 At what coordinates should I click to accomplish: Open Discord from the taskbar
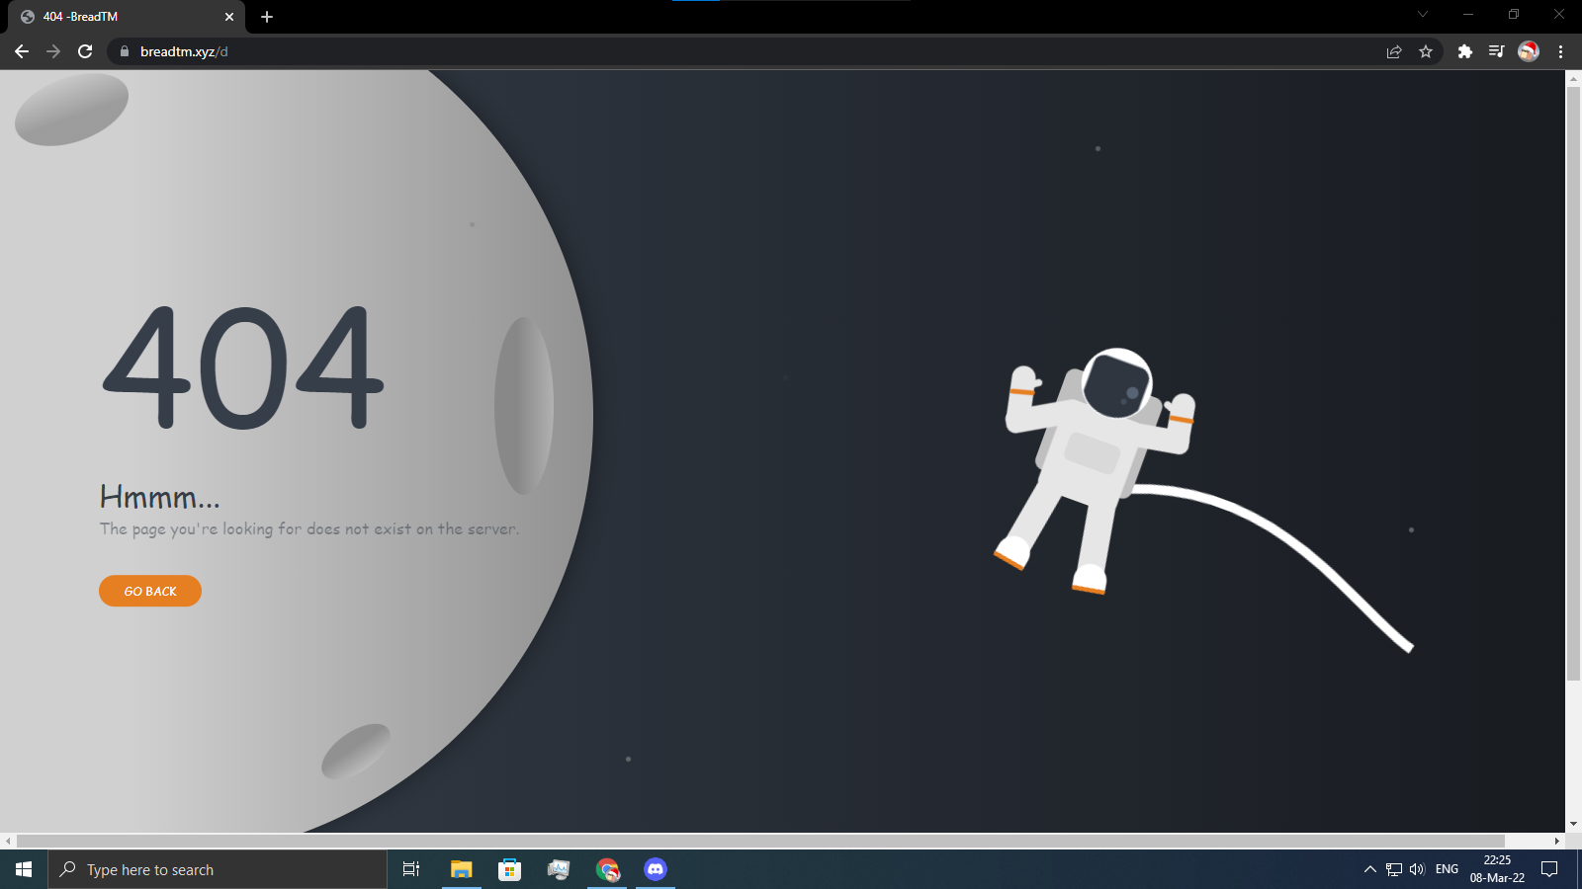tap(656, 869)
